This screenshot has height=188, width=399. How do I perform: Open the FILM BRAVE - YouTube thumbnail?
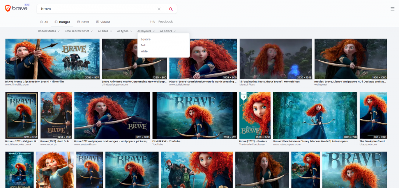tap(194, 115)
